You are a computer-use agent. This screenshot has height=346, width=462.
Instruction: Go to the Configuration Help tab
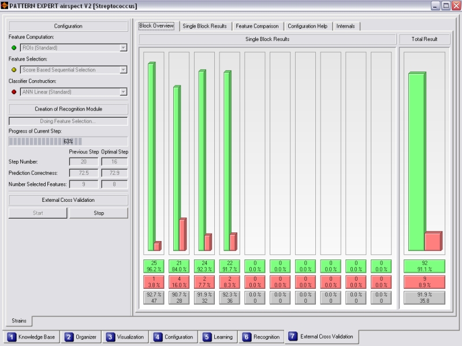coord(307,26)
